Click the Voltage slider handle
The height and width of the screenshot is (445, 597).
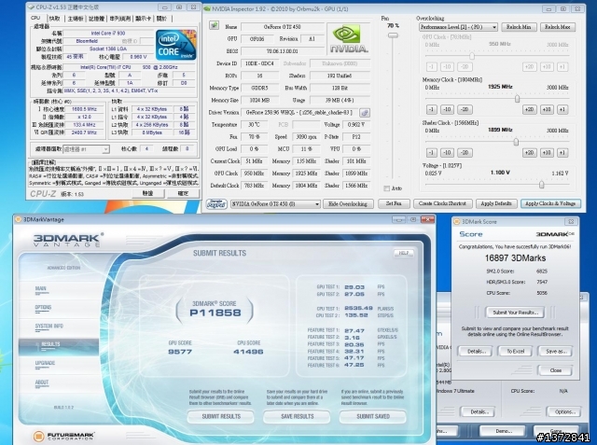[x=541, y=185]
